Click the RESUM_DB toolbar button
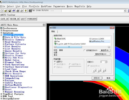This screenshot has height=100, width=129. [15, 19]
